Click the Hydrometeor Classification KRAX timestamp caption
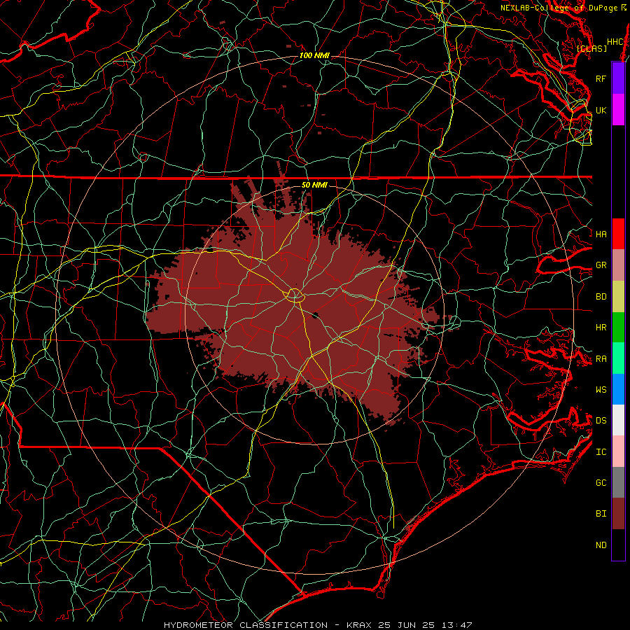The height and width of the screenshot is (630, 630). pyautogui.click(x=317, y=625)
